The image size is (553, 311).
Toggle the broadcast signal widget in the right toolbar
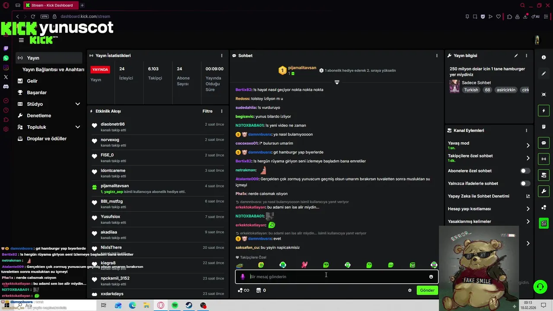tap(544, 159)
